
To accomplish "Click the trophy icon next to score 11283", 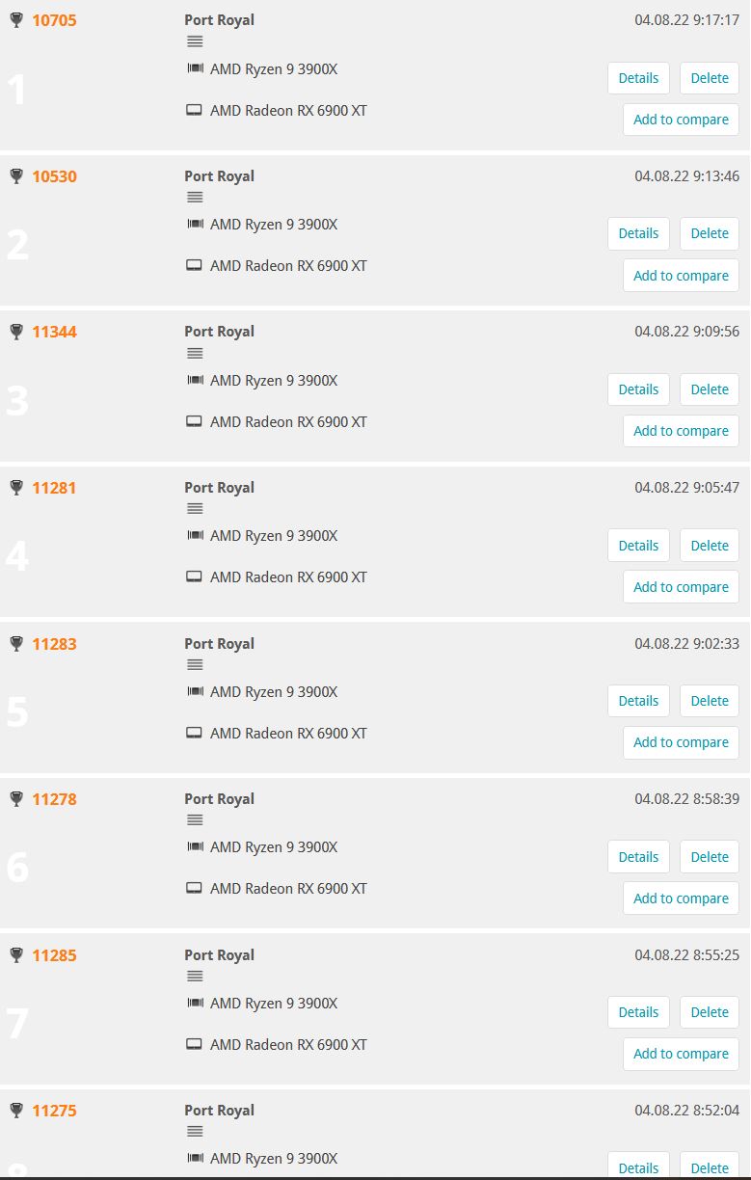I will pos(16,644).
